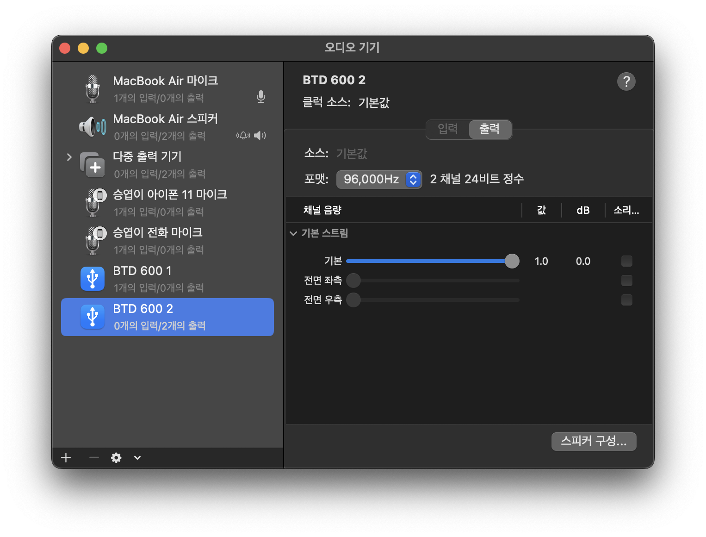This screenshot has height=537, width=706.
Task: Select BTD 600 1 device row
Action: coord(167,279)
